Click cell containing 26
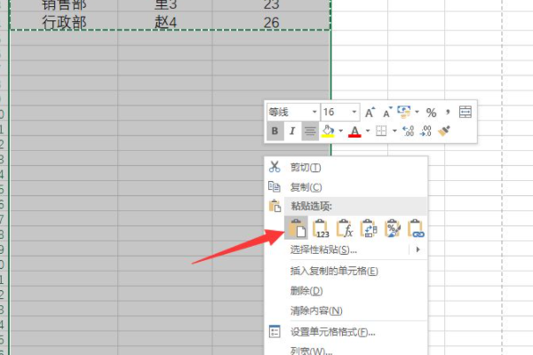The width and height of the screenshot is (533, 355). pos(271,22)
